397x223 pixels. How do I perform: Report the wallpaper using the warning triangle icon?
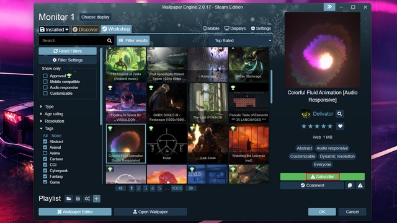click(x=360, y=185)
